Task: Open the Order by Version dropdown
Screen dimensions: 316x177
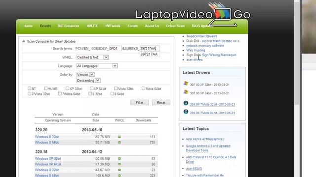Action: [x=85, y=74]
